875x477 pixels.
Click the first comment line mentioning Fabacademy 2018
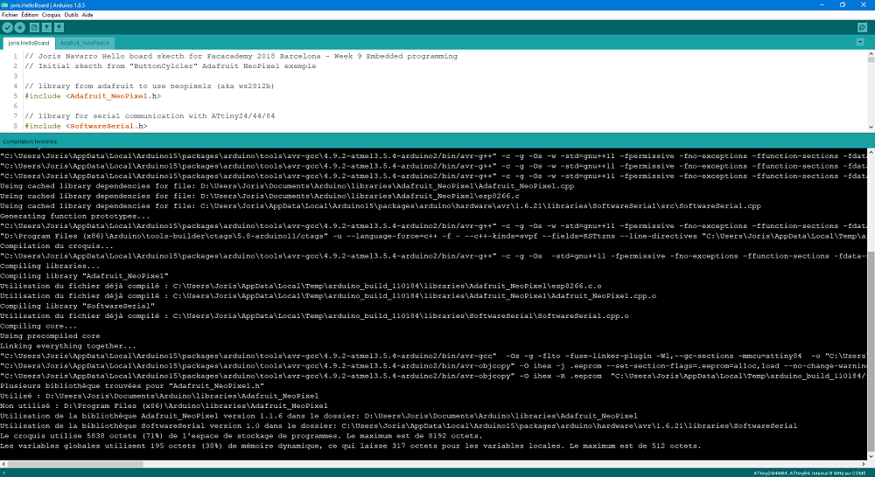tap(241, 56)
